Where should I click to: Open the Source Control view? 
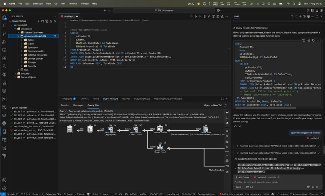coord(4,34)
